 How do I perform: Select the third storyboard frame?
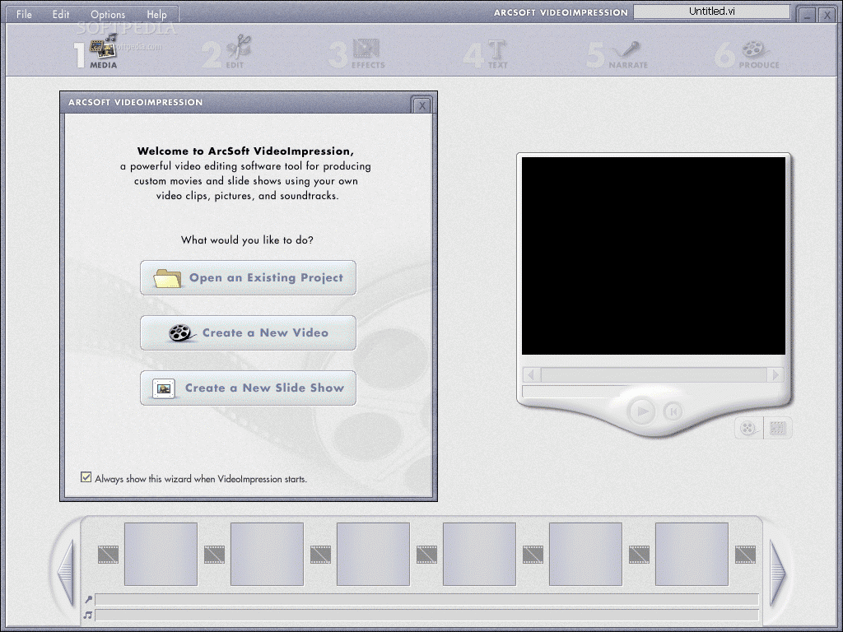coord(373,554)
